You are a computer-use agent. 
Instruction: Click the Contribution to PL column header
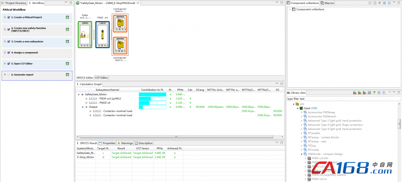pyautogui.click(x=152, y=90)
